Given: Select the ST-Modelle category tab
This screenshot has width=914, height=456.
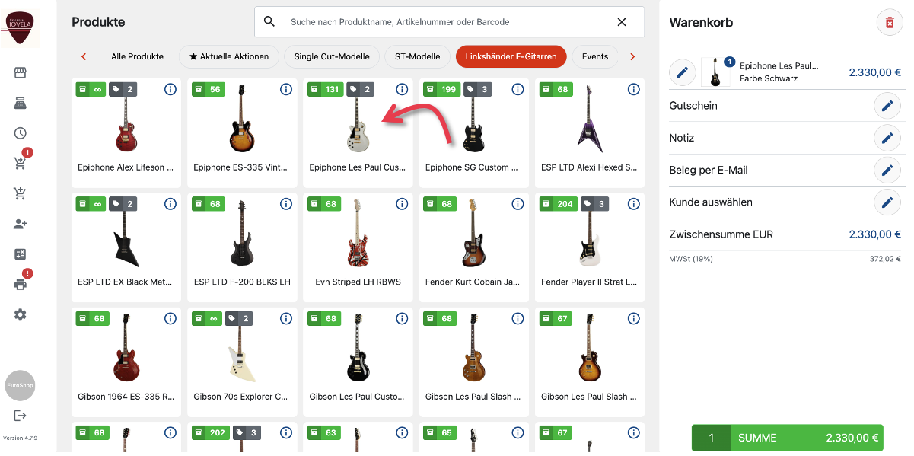Looking at the screenshot, I should (417, 56).
